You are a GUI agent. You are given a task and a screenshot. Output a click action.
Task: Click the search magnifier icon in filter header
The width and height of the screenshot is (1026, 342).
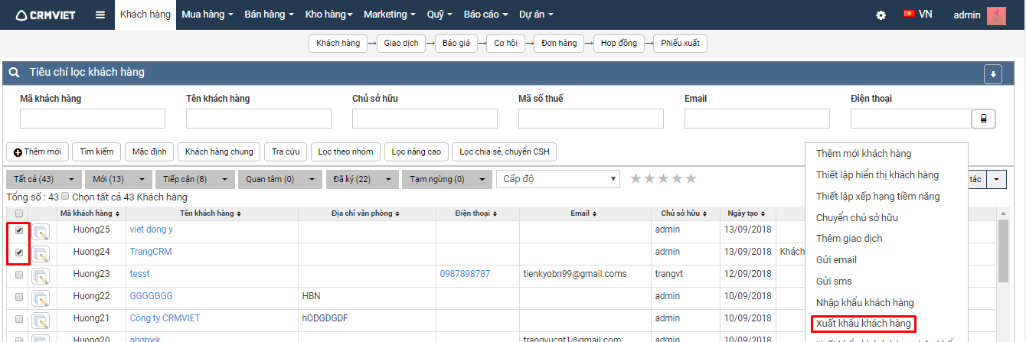pyautogui.click(x=14, y=73)
